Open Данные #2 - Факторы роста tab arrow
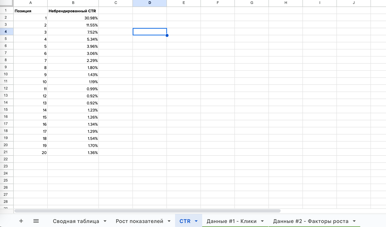 354,221
